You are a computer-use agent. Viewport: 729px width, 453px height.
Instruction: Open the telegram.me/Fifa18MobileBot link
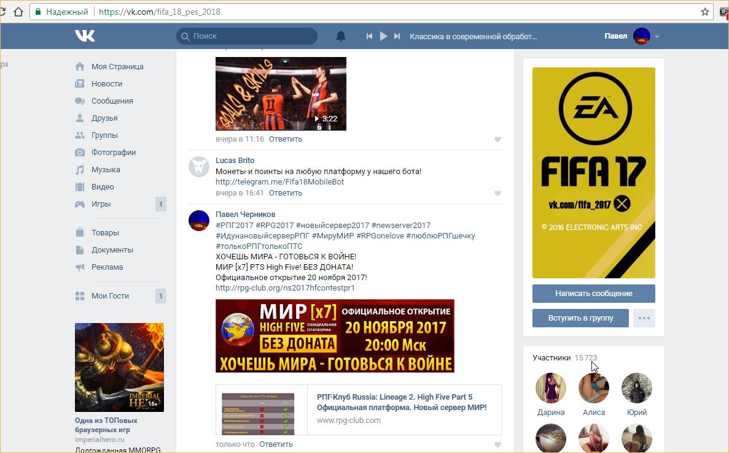click(279, 182)
